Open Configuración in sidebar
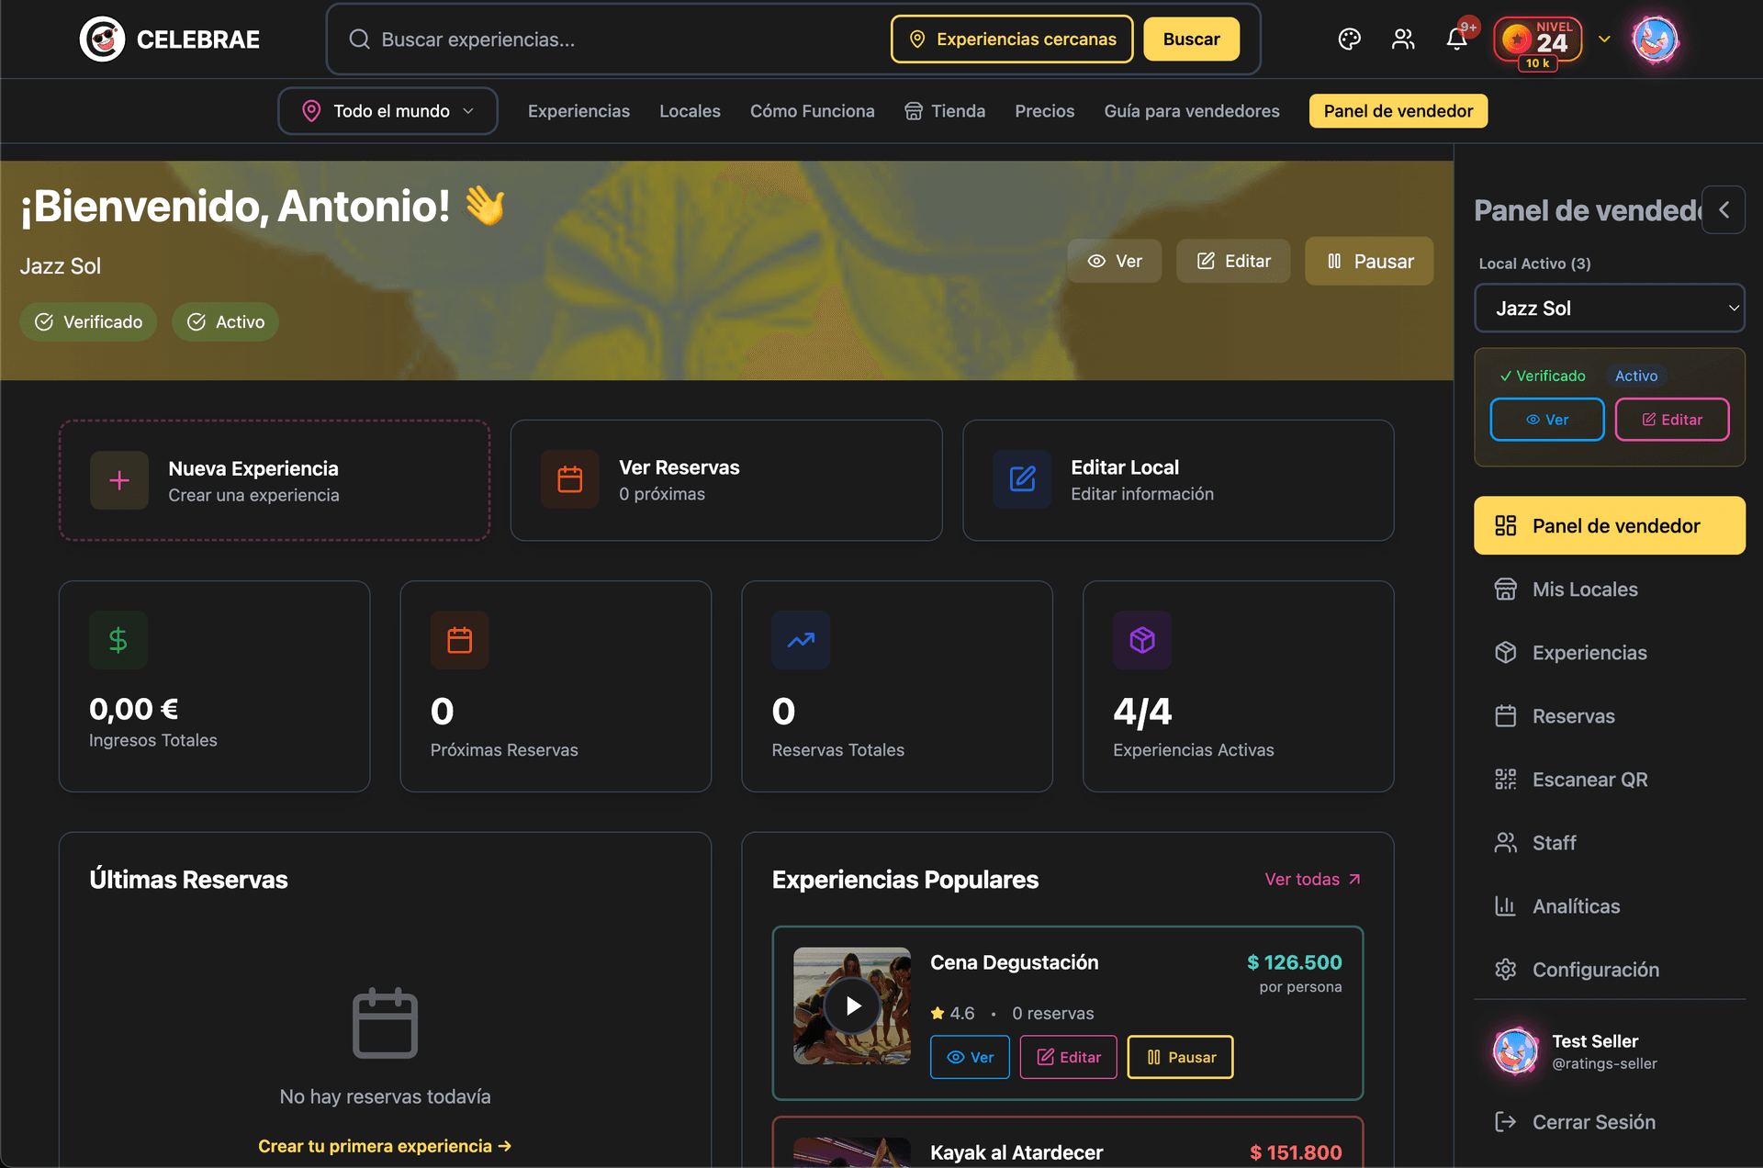Screen dimensions: 1763x1168 (x=1609, y=970)
